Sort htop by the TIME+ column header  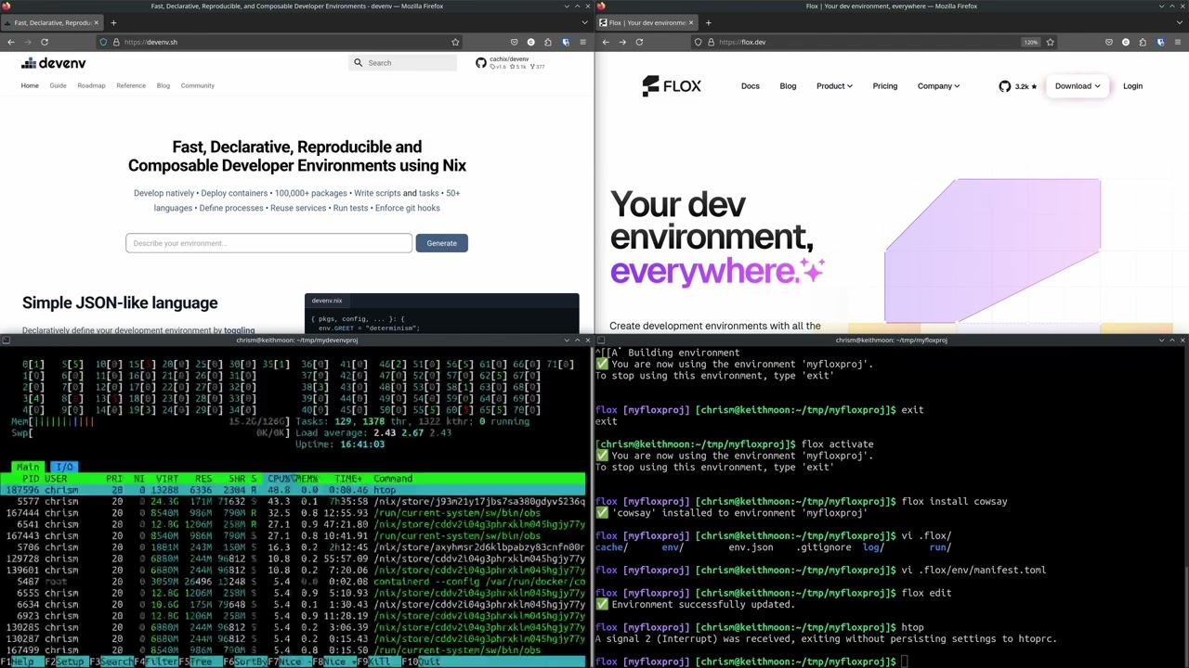[x=348, y=479]
